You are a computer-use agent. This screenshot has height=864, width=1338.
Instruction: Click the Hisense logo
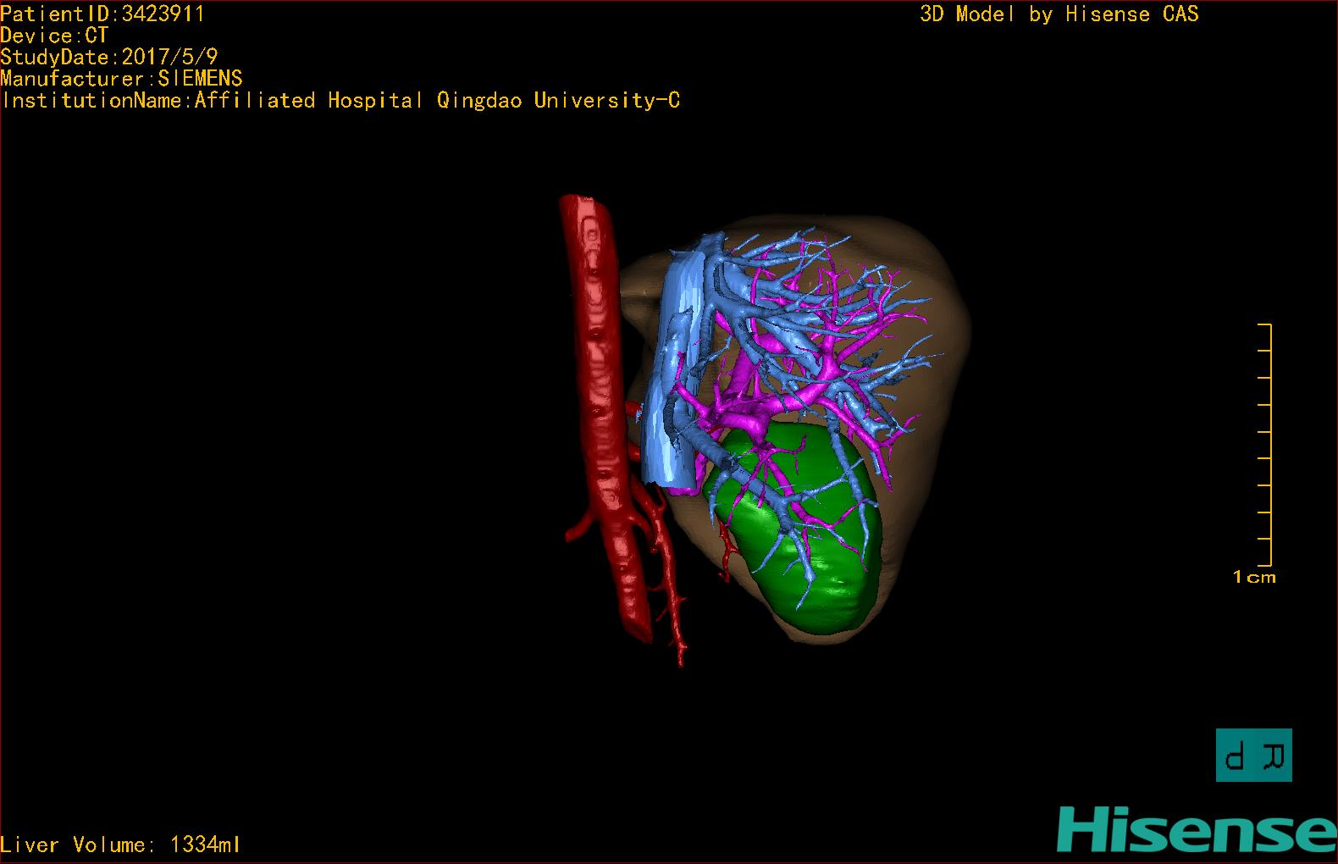[1197, 829]
